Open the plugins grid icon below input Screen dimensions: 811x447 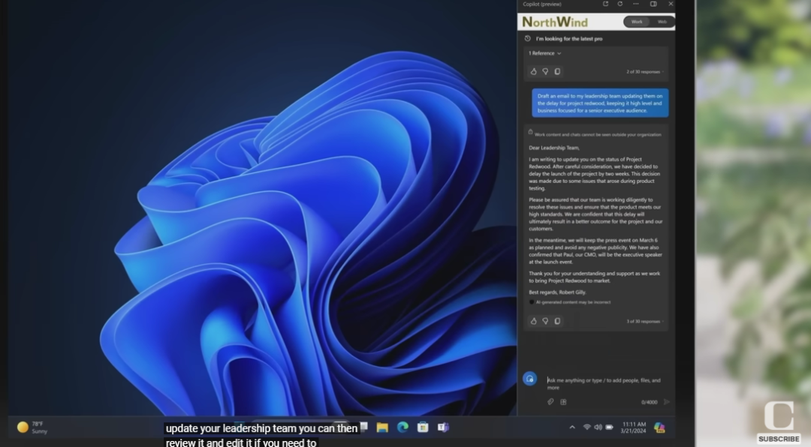pyautogui.click(x=563, y=402)
